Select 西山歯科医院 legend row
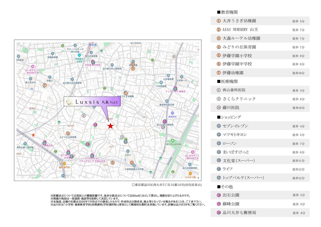The height and width of the screenshot is (227, 321). [260, 90]
